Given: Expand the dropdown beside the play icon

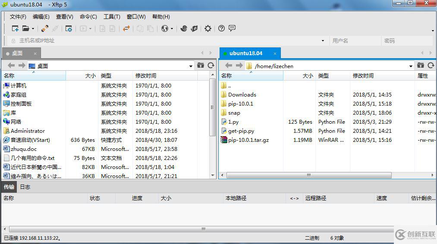Looking at the screenshot, I should pyautogui.click(x=90, y=29).
